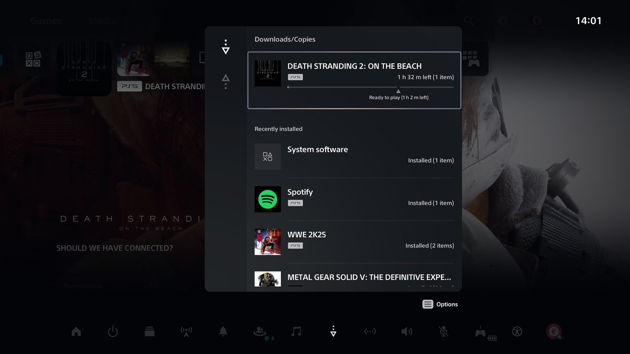This screenshot has height=354, width=630.
Task: Click 'Downloads/Copies' heading
Action: pos(285,39)
